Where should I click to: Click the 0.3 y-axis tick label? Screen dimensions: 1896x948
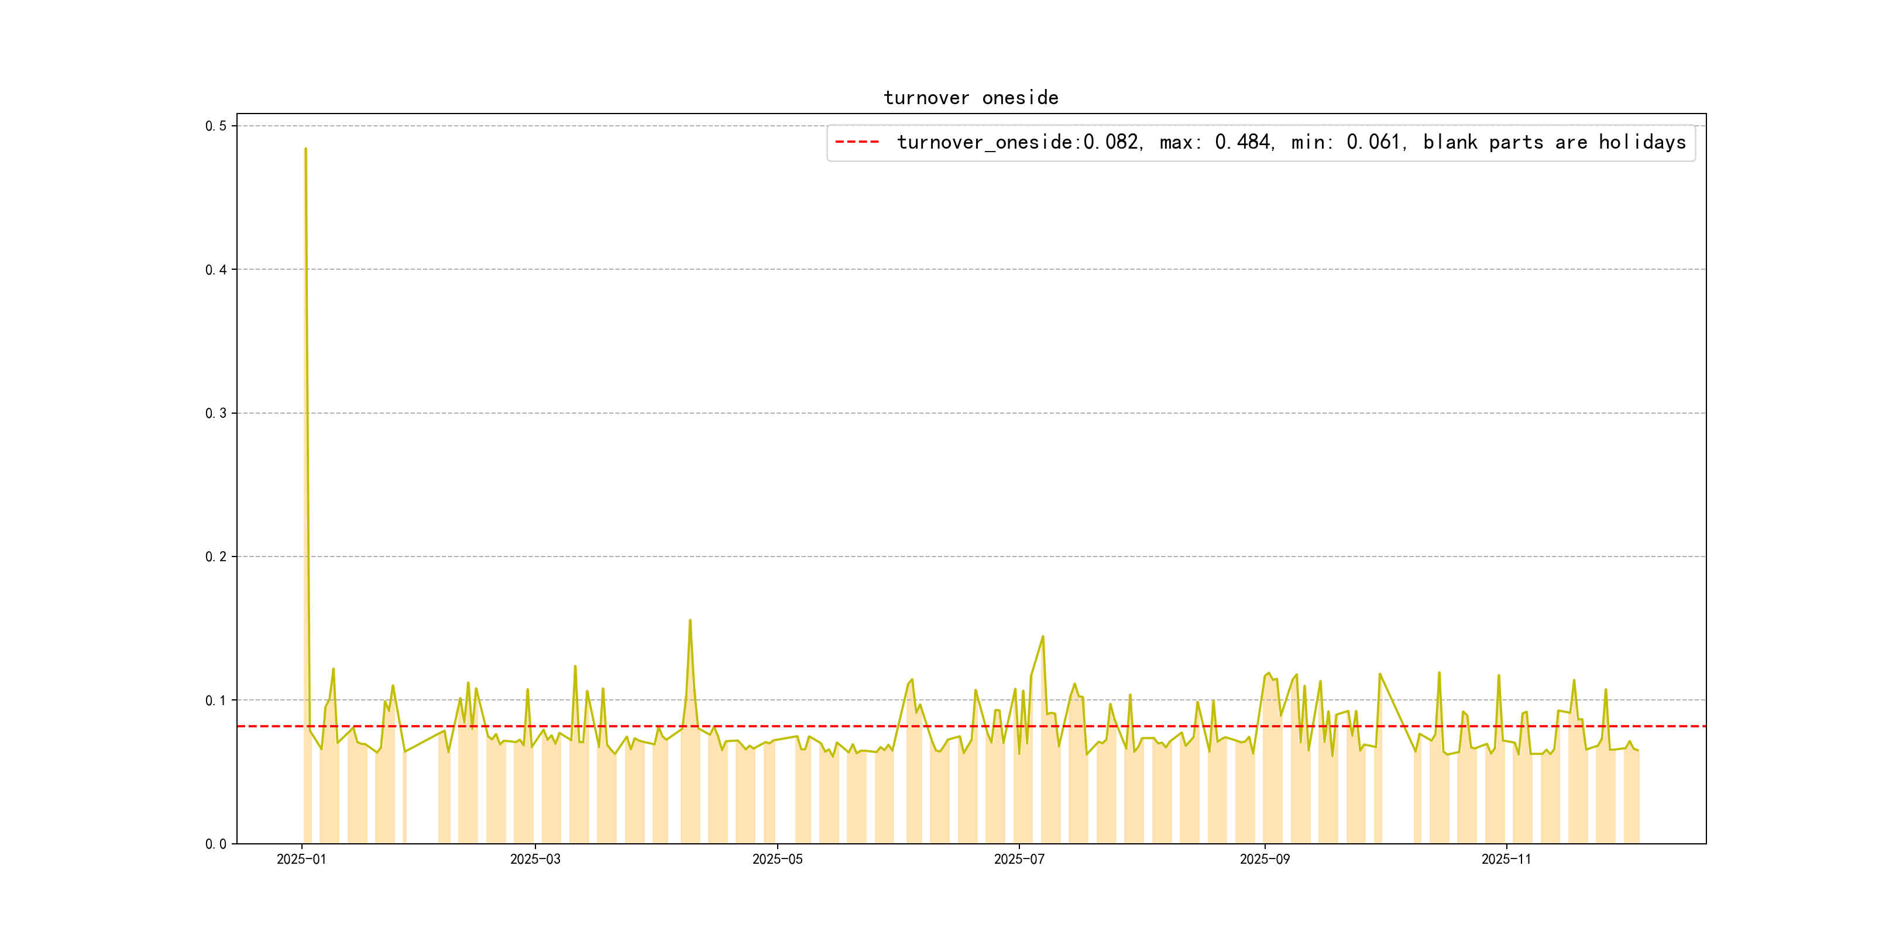pyautogui.click(x=216, y=413)
